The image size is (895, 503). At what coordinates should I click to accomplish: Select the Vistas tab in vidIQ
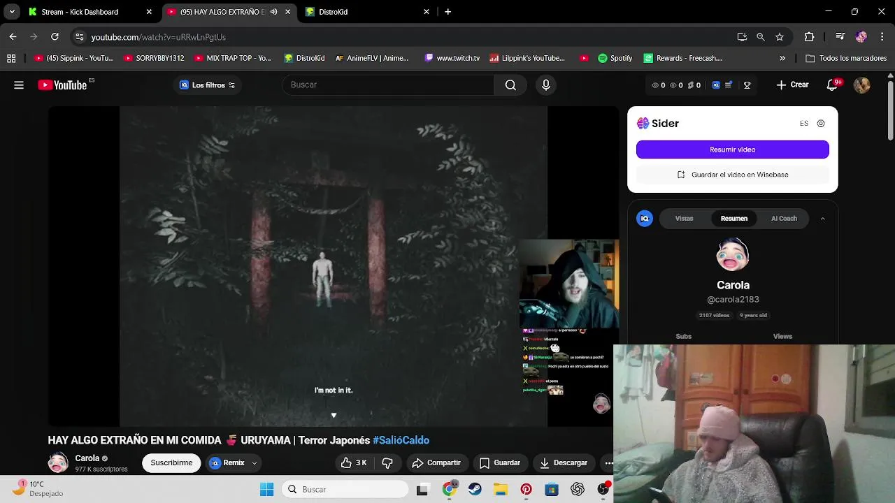point(684,219)
